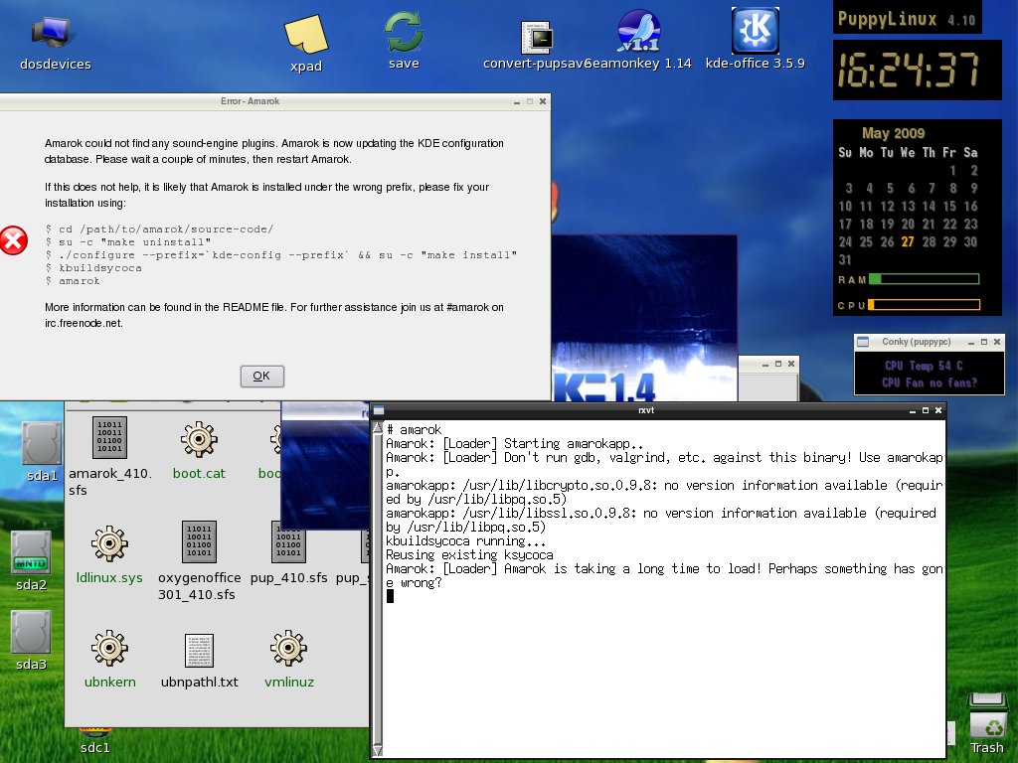The width and height of the screenshot is (1018, 763).
Task: Click the 'Reusing existing ksycoca' terminal line
Action: pyautogui.click(x=469, y=554)
